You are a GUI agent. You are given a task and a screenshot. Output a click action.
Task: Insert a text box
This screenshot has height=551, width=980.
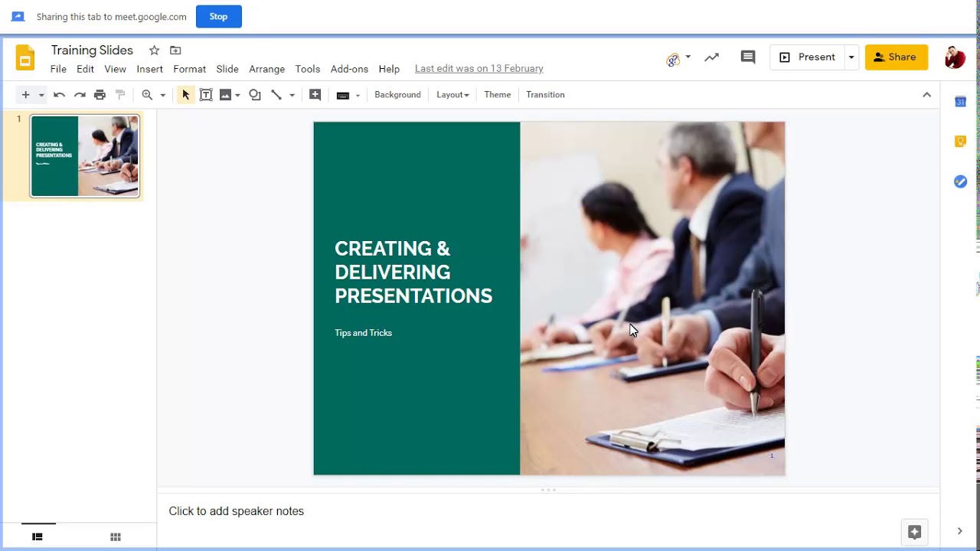click(206, 95)
